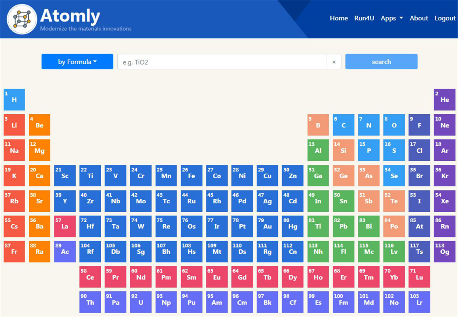Select the Uranium (U) element tile
The image size is (458, 317).
tap(141, 302)
